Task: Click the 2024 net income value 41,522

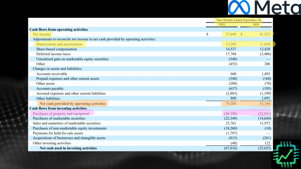Action: pyautogui.click(x=265, y=34)
